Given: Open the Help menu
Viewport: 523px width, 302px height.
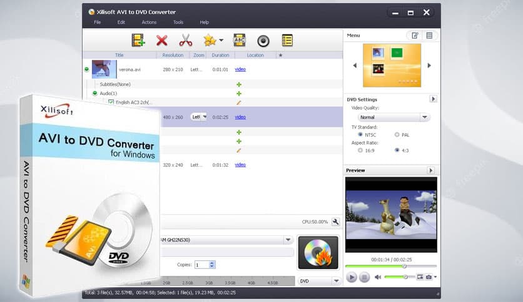Looking at the screenshot, I should 204,22.
